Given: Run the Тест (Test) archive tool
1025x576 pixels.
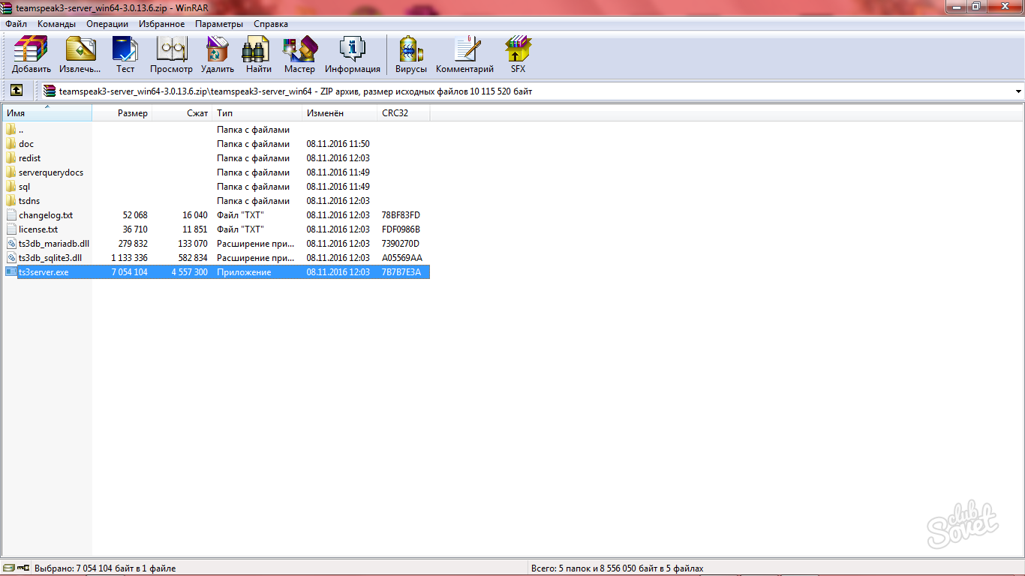Looking at the screenshot, I should [x=125, y=55].
